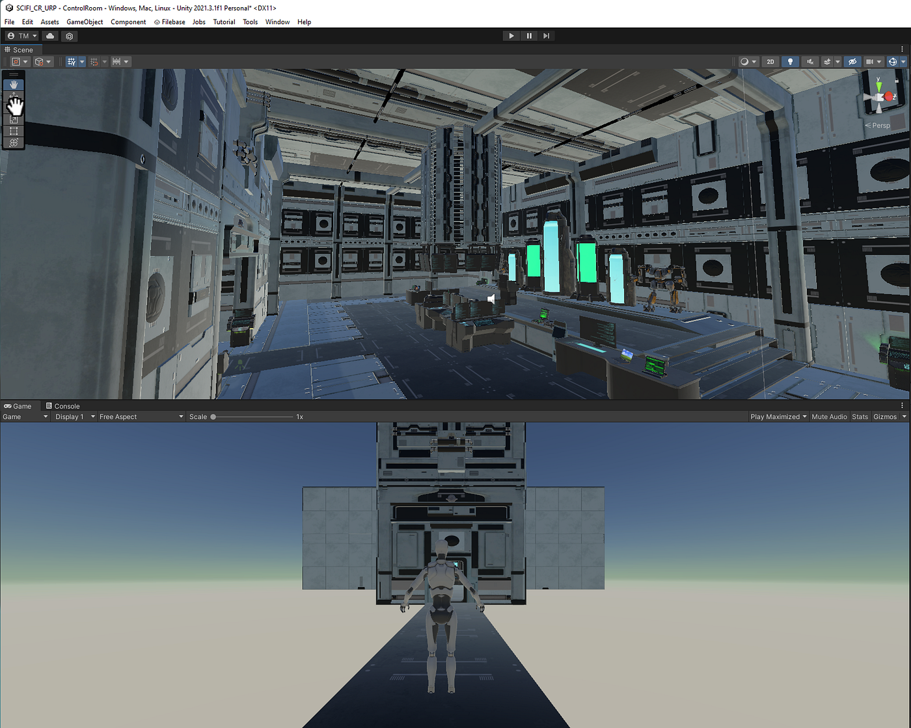Click the scene draw mode sphere icon
The image size is (911, 728).
(744, 62)
